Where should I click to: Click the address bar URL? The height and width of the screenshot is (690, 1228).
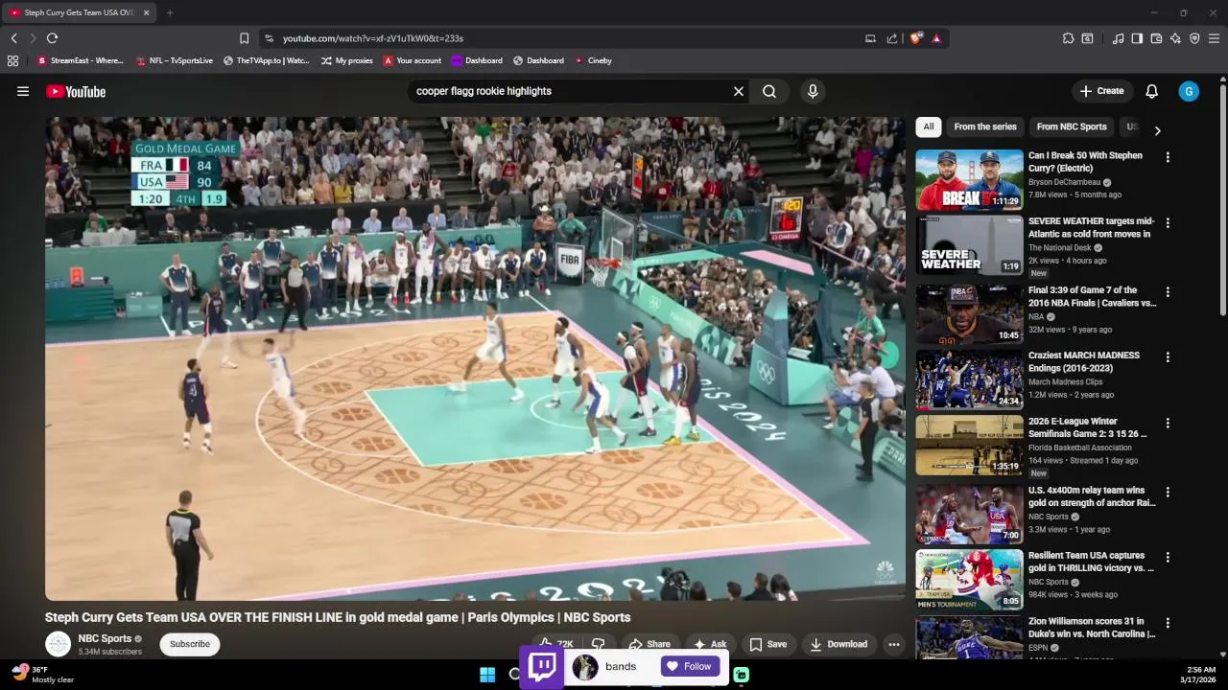tap(373, 38)
